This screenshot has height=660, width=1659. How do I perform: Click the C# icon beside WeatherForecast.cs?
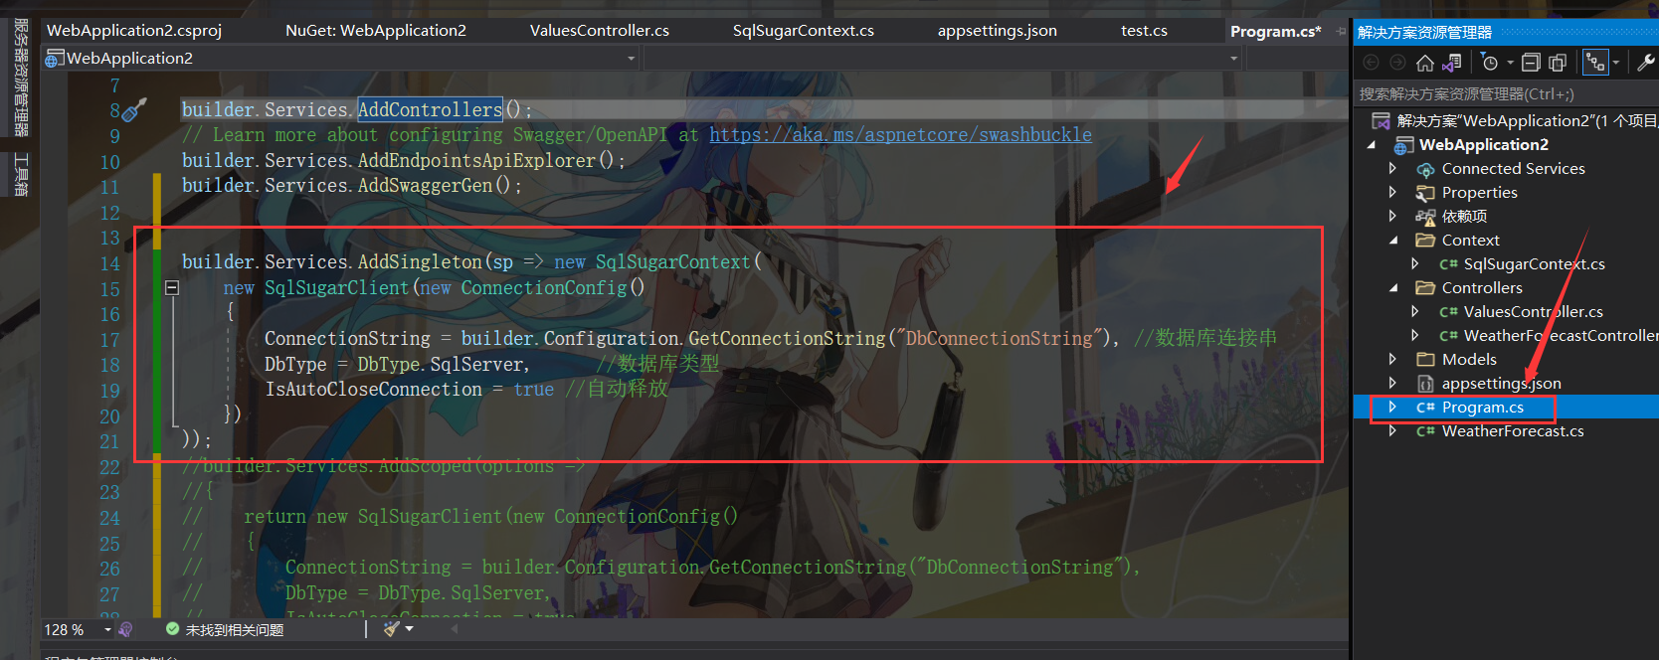(1425, 430)
